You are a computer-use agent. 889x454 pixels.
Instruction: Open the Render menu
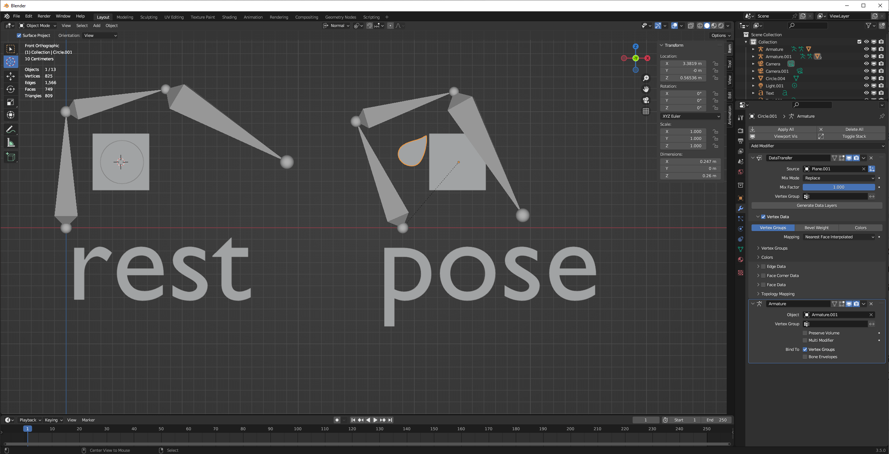(44, 16)
